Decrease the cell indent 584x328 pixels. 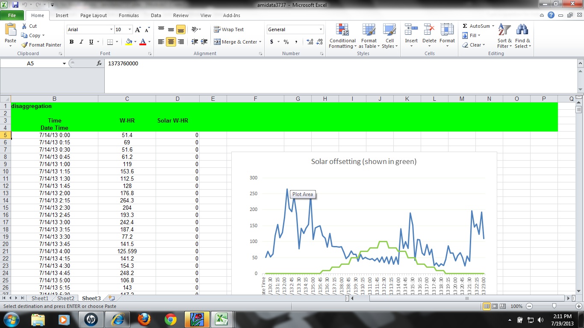click(195, 42)
